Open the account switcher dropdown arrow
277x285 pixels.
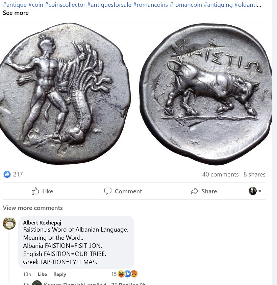click(260, 191)
